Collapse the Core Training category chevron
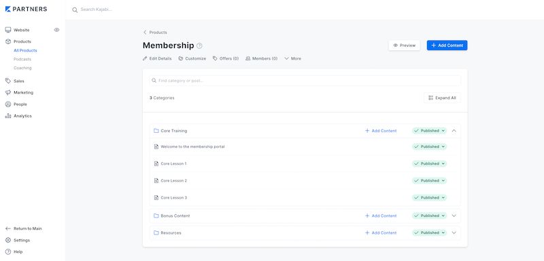 [x=454, y=131]
